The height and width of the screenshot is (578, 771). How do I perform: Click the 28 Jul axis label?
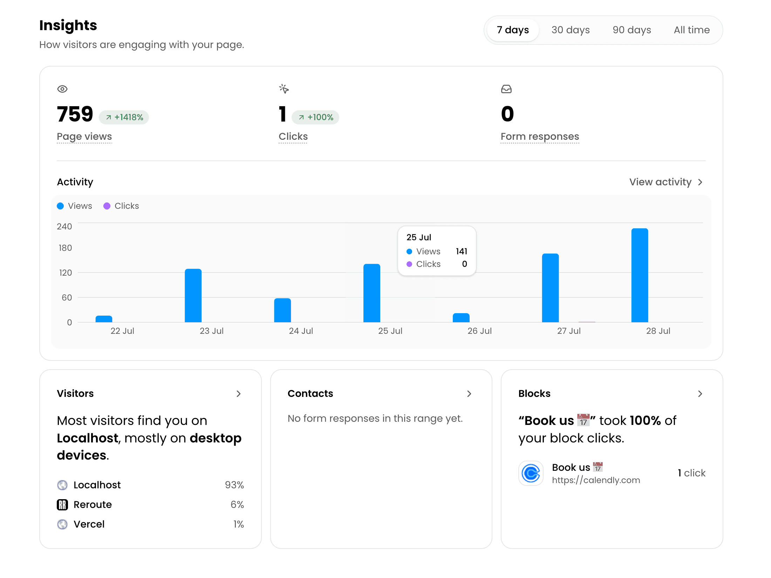click(x=658, y=331)
